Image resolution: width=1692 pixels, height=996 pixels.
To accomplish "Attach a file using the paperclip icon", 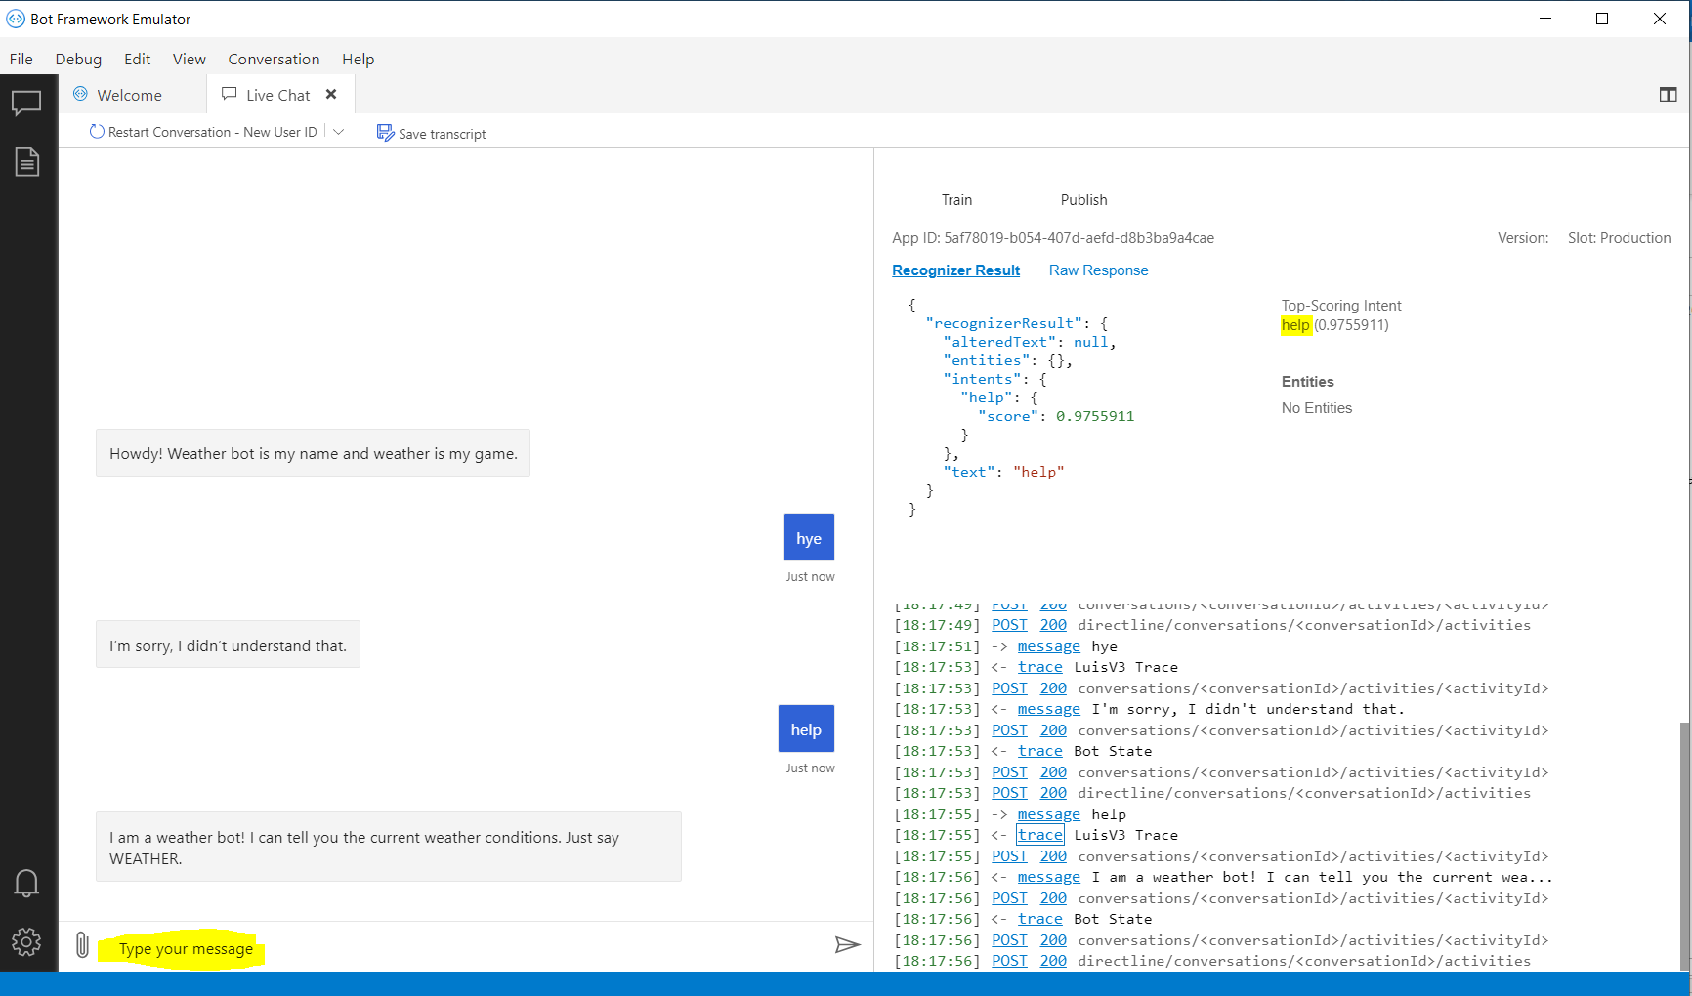I will (82, 944).
